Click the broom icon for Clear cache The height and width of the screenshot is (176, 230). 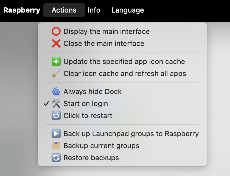tap(56, 74)
